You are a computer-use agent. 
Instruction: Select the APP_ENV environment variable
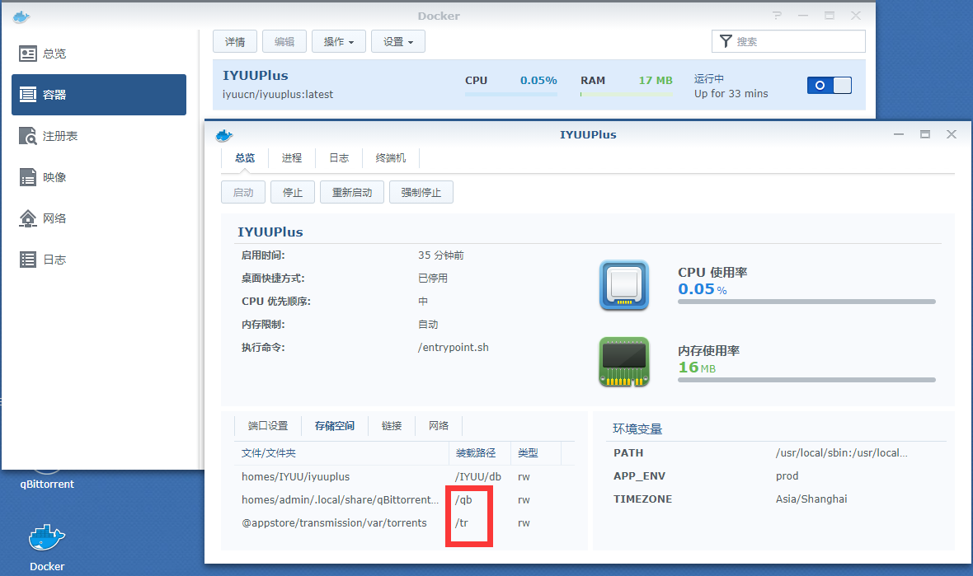776,475
